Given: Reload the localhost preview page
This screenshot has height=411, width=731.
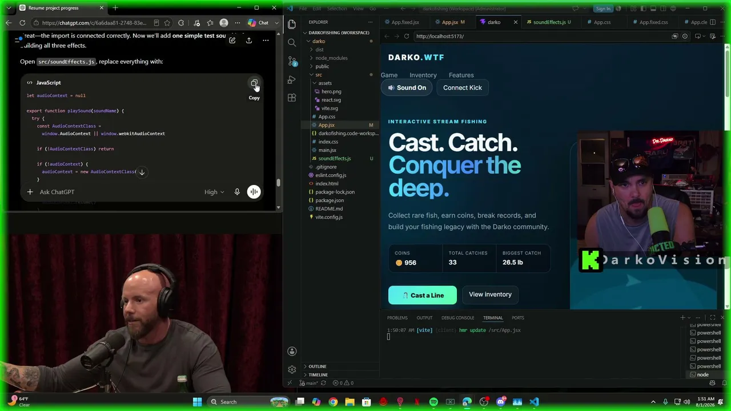Looking at the screenshot, I should point(407,36).
